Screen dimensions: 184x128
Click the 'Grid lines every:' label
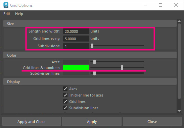tap(47, 39)
